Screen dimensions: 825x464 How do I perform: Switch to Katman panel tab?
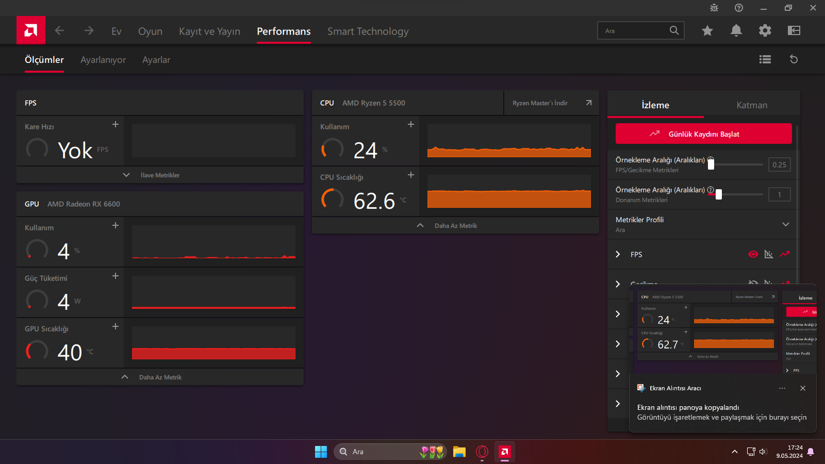pos(752,105)
